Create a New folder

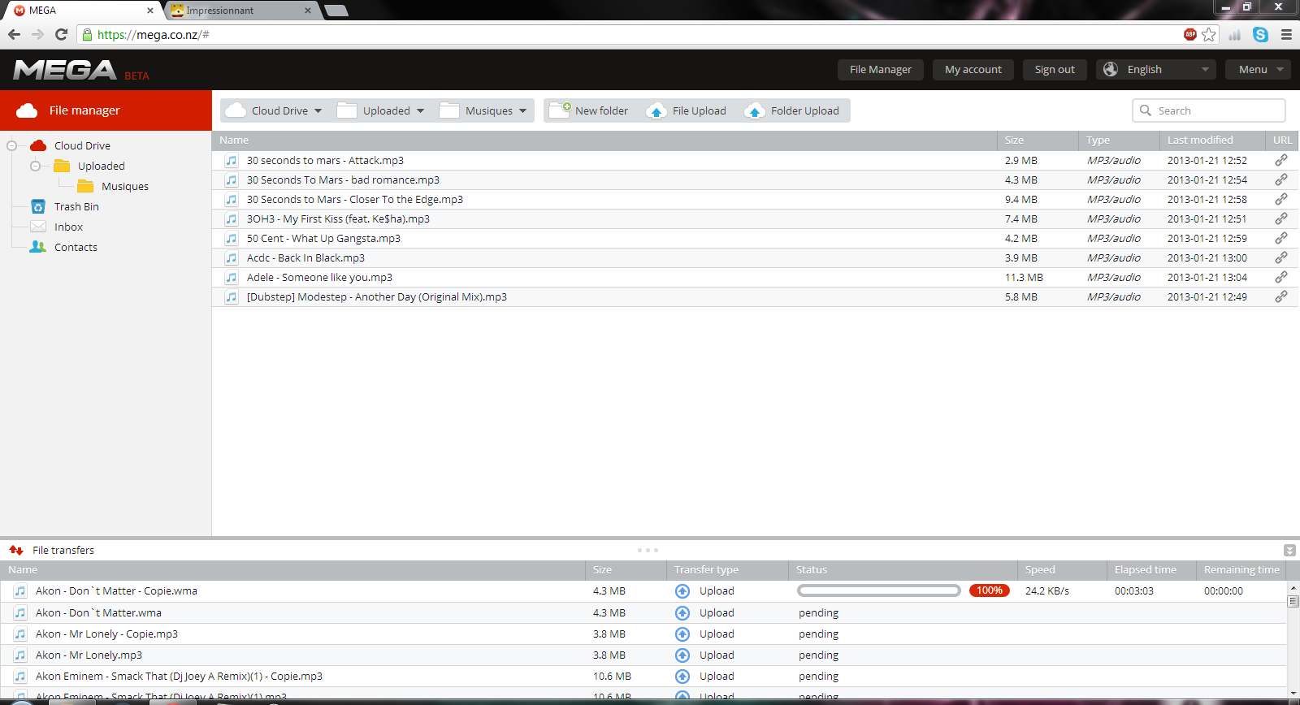click(589, 110)
